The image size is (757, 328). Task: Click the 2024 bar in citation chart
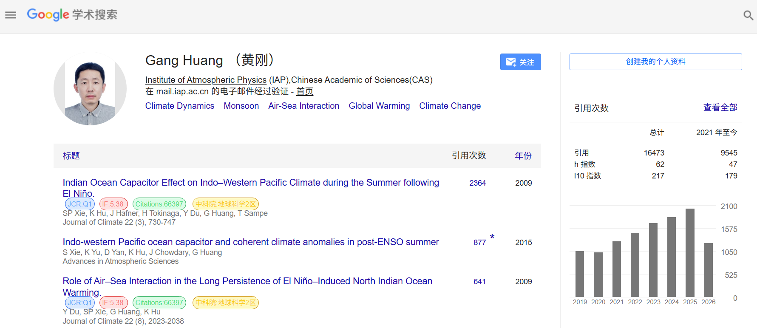672,257
